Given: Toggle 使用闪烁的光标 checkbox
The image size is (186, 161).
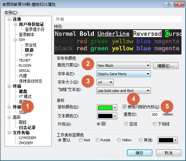Looking at the screenshot, I should 124,107.
